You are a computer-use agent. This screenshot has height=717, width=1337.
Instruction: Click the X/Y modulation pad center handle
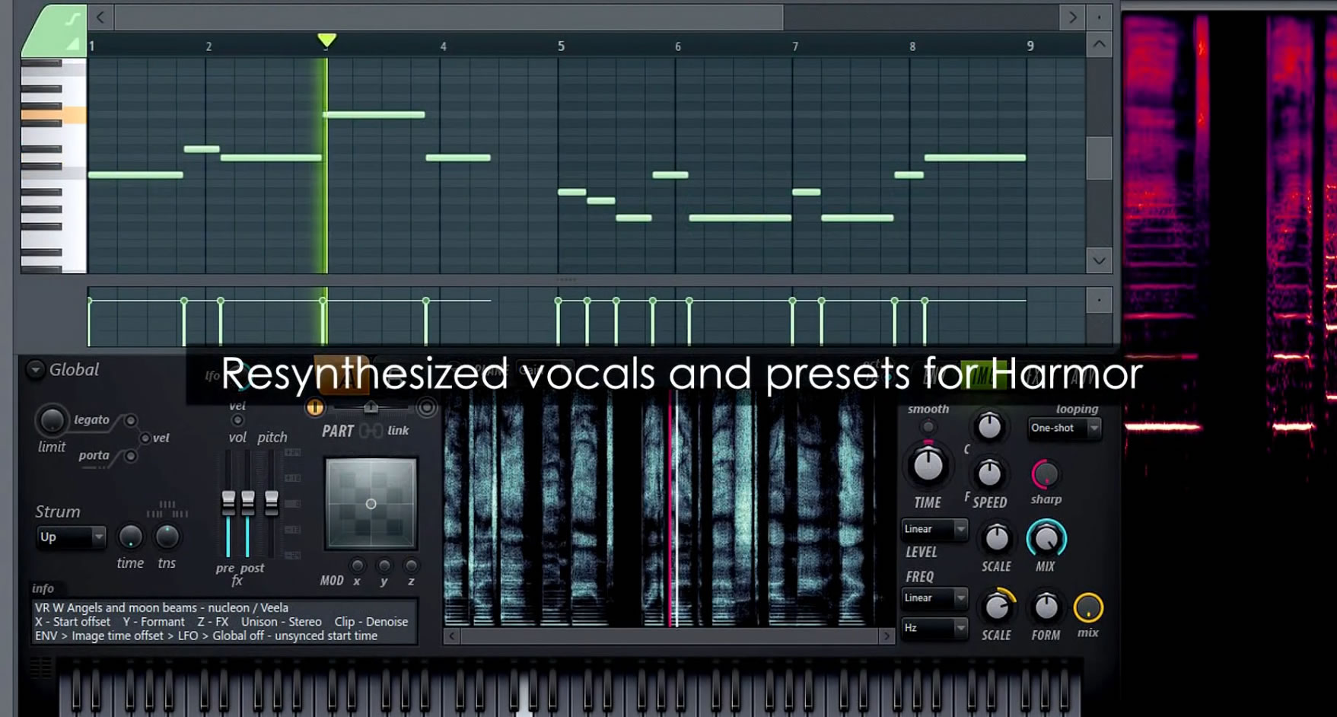(x=371, y=504)
